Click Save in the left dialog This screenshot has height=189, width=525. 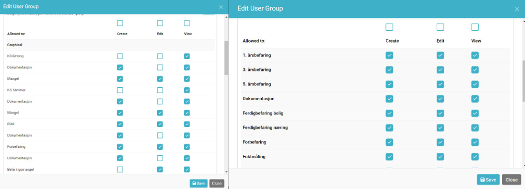click(x=198, y=184)
